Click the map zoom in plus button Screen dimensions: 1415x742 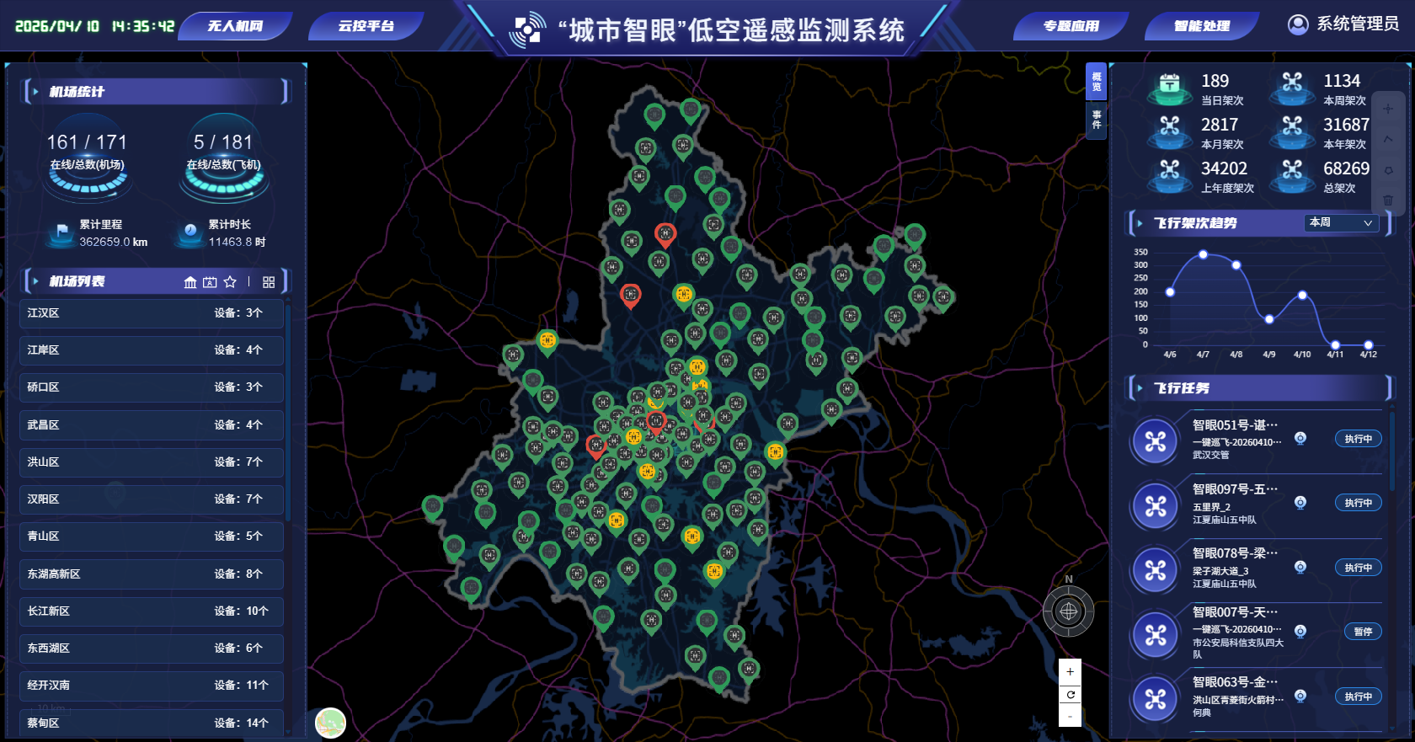pos(1070,672)
